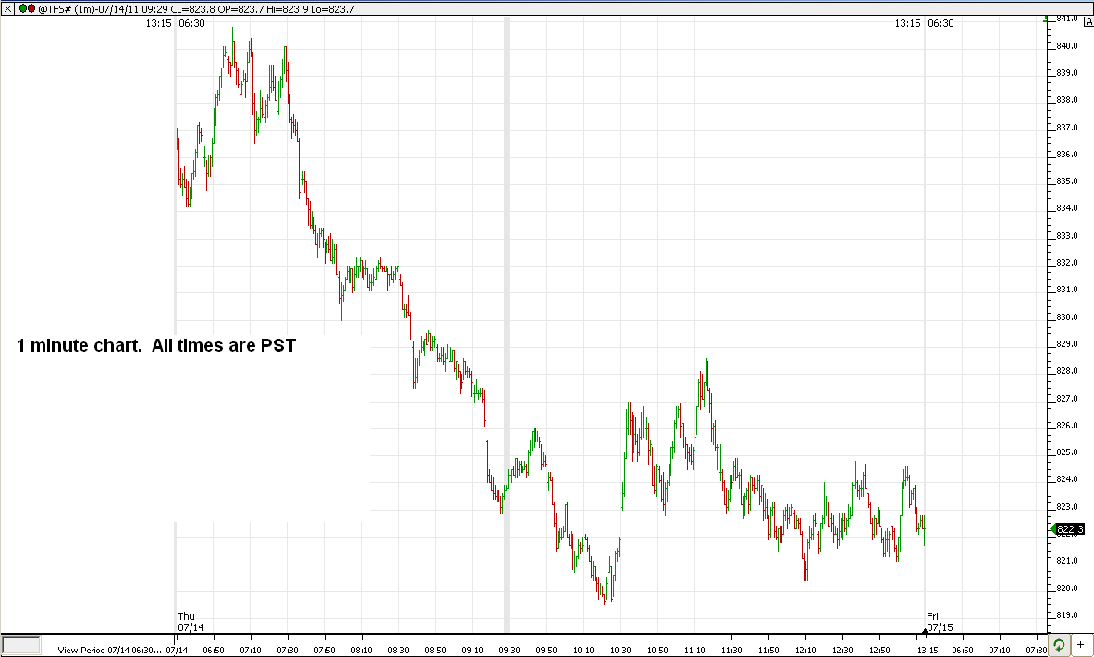Screen dimensions: 1094x657
Task: Click the 'A' button at the price scale top
Action: (1088, 21)
